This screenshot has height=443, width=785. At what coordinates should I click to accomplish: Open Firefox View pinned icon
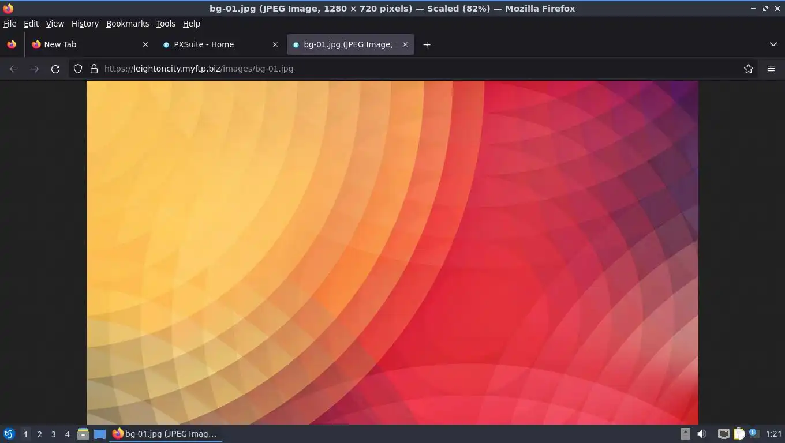(x=12, y=44)
